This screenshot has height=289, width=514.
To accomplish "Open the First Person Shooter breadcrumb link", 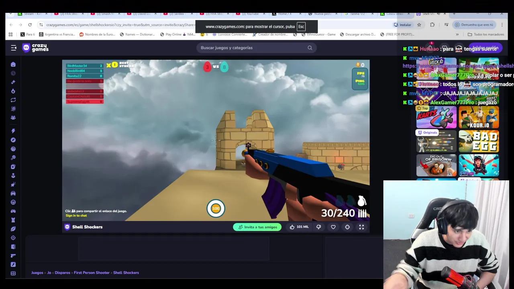I will click(92, 273).
